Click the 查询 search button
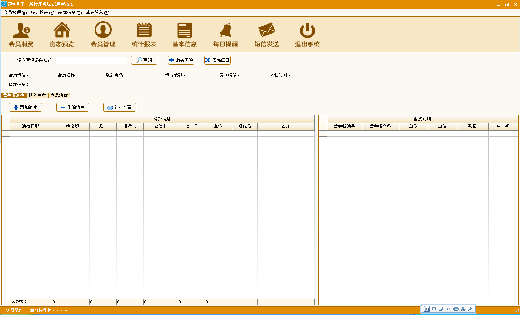Image resolution: width=520 pixels, height=315 pixels. click(x=144, y=60)
